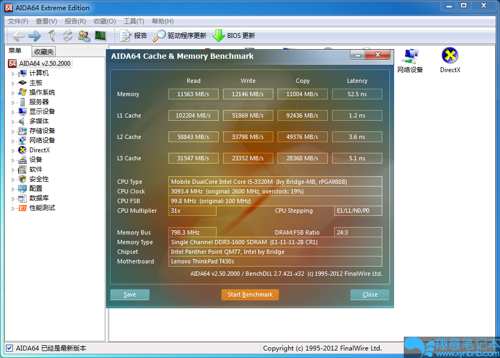Image resolution: width=500 pixels, height=358 pixels.
Task: Click the L1 Cache Write value 51869 MB/s
Action: [x=248, y=115]
